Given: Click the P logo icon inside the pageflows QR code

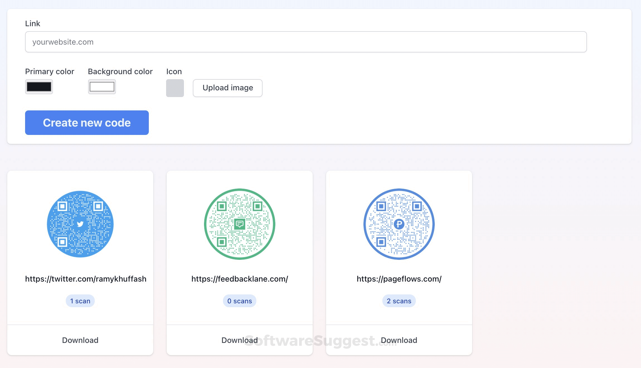Looking at the screenshot, I should click(x=399, y=224).
